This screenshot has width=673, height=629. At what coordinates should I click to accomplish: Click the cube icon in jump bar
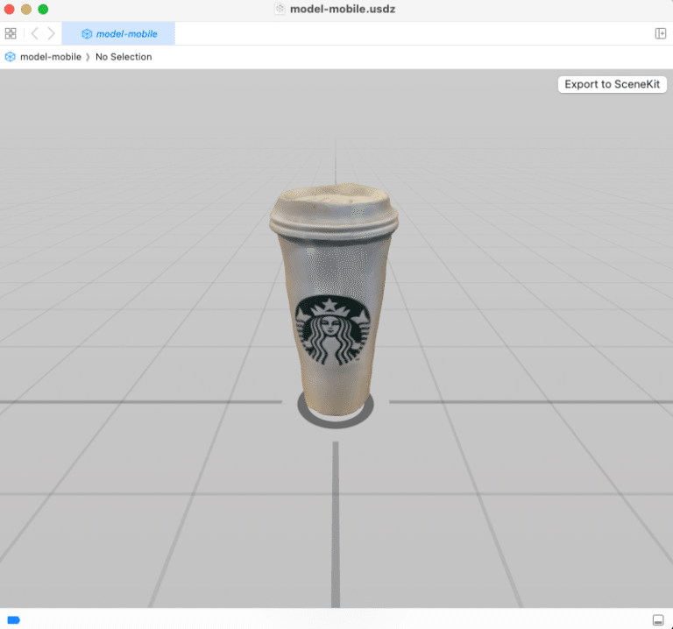[11, 57]
